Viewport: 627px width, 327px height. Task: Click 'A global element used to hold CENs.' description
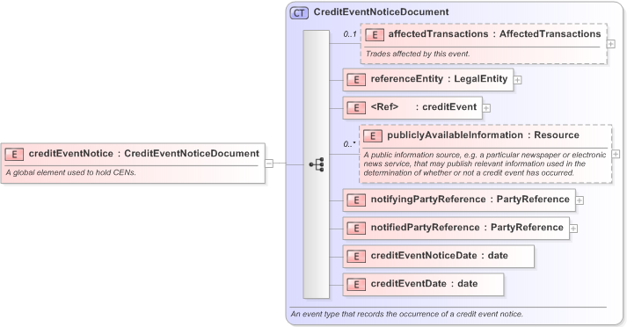tap(70, 172)
